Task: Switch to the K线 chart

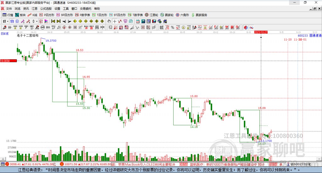Action: [32, 15]
